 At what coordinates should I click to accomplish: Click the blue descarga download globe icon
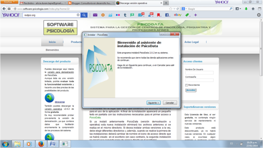(49, 98)
